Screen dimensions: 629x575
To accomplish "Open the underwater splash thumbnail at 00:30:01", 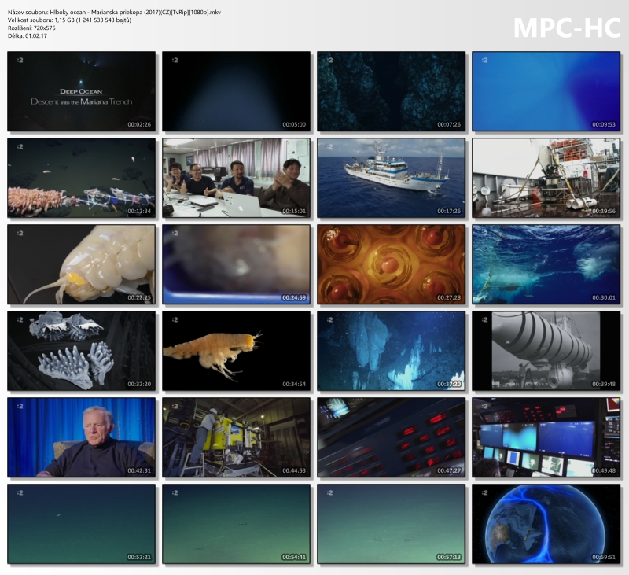I will tap(546, 265).
